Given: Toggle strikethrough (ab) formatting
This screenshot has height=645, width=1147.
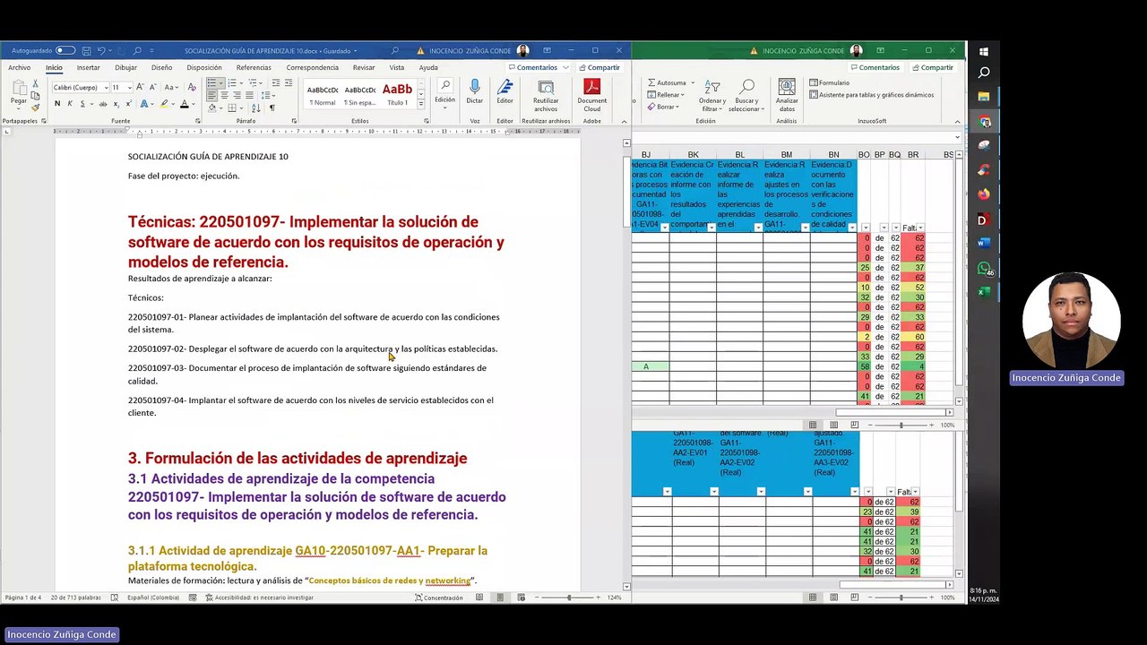Looking at the screenshot, I should (x=103, y=104).
